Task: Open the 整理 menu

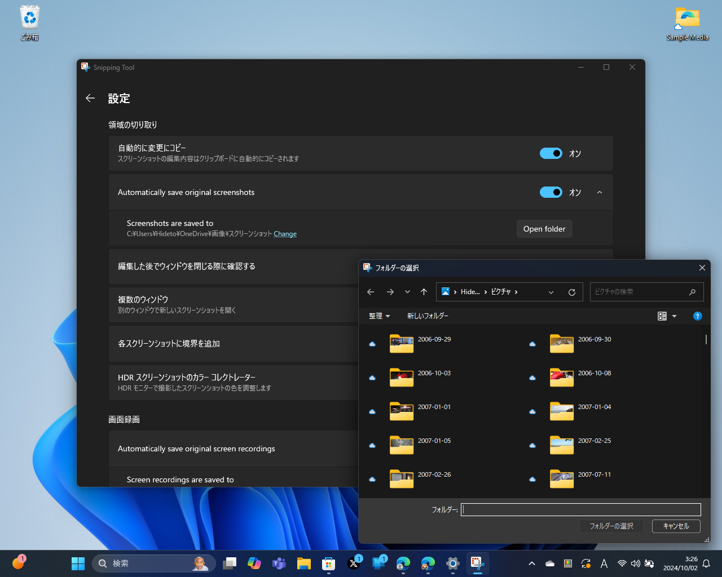Action: (x=378, y=316)
